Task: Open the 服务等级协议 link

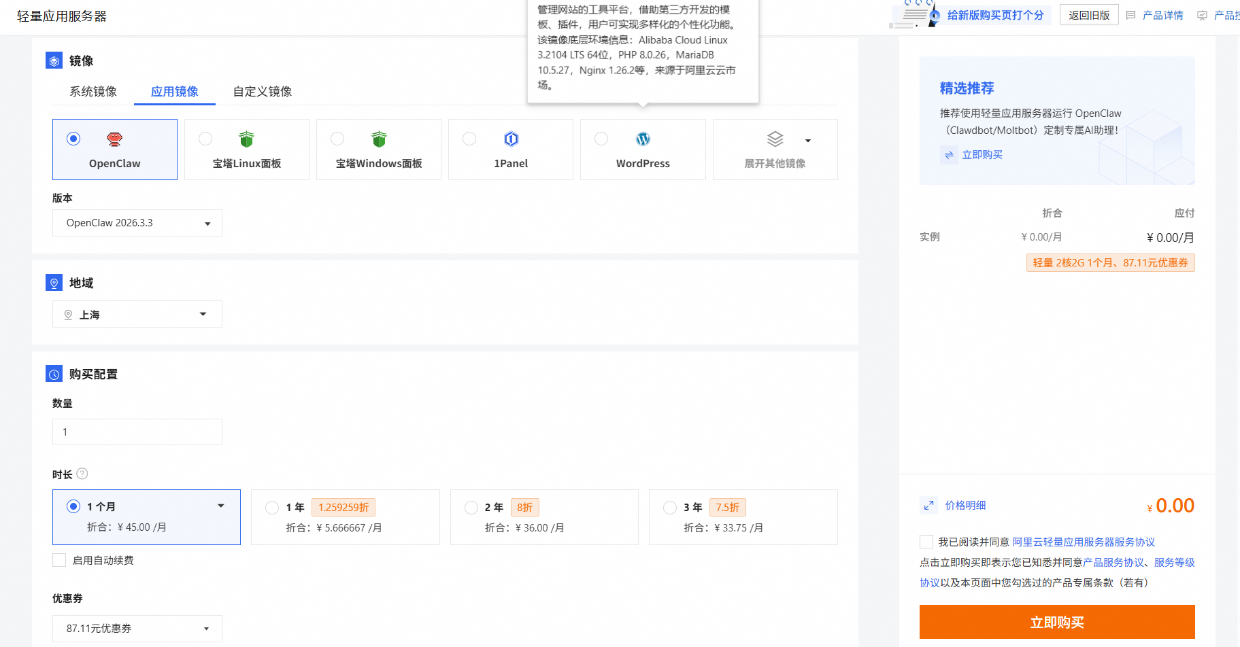Action: 1175,562
